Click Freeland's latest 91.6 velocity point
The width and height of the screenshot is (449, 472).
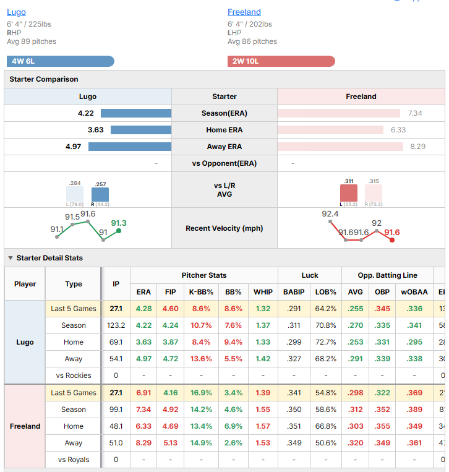[392, 240]
